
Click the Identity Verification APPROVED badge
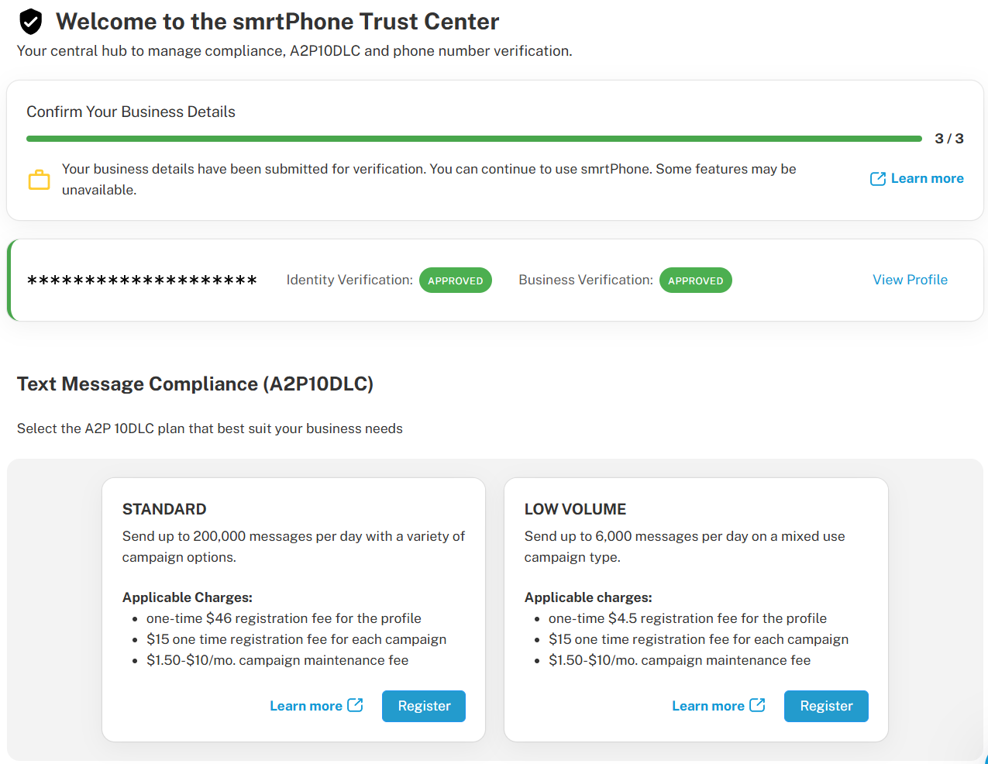click(455, 280)
